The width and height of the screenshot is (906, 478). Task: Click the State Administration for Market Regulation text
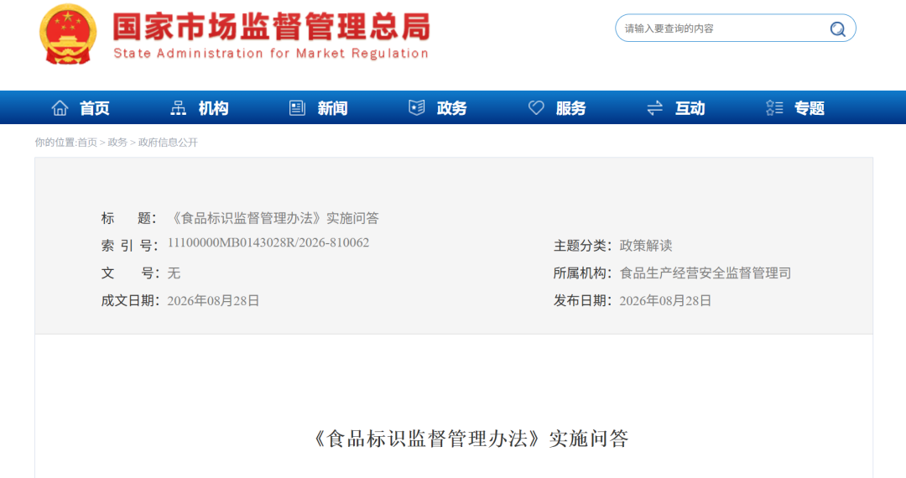pyautogui.click(x=271, y=54)
